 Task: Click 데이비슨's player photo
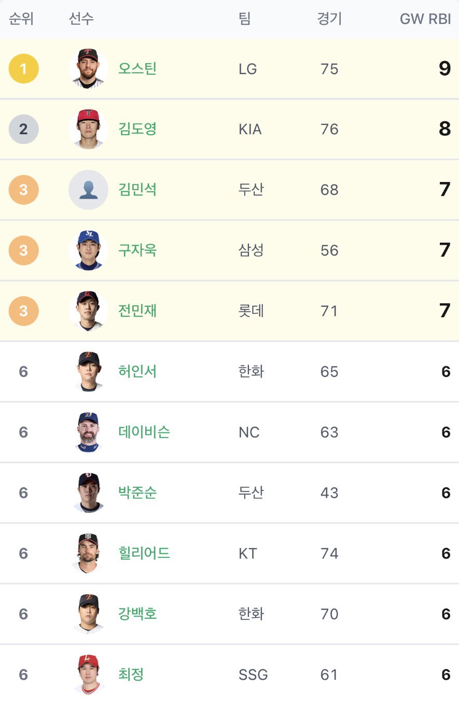click(88, 432)
